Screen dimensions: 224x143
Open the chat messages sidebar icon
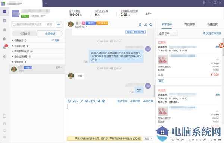pyautogui.click(x=4, y=12)
